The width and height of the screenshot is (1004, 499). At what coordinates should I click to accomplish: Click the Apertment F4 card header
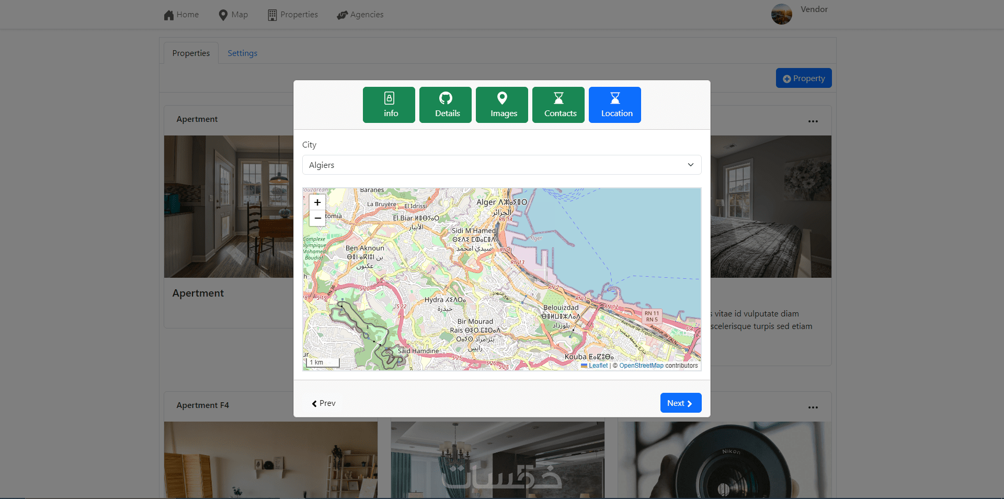(203, 405)
